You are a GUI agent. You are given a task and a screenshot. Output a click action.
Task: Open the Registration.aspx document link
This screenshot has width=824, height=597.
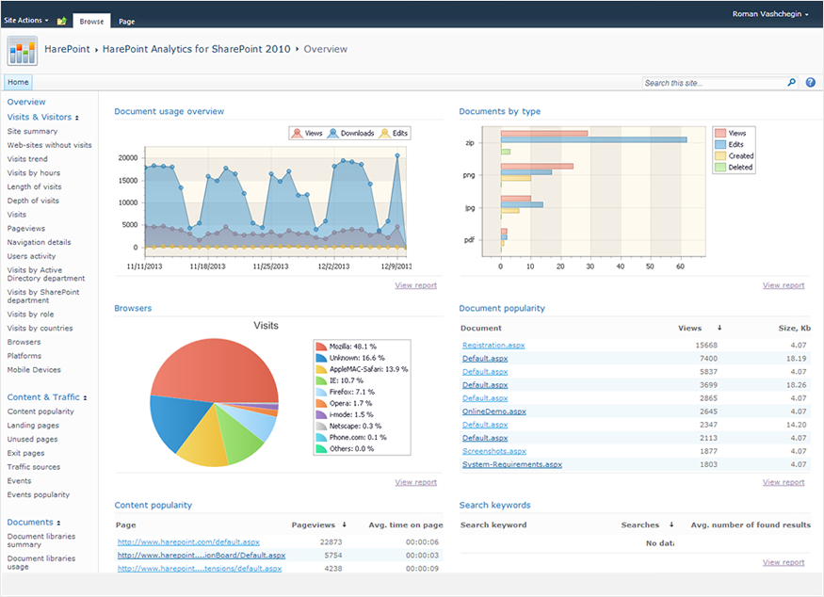(x=493, y=346)
